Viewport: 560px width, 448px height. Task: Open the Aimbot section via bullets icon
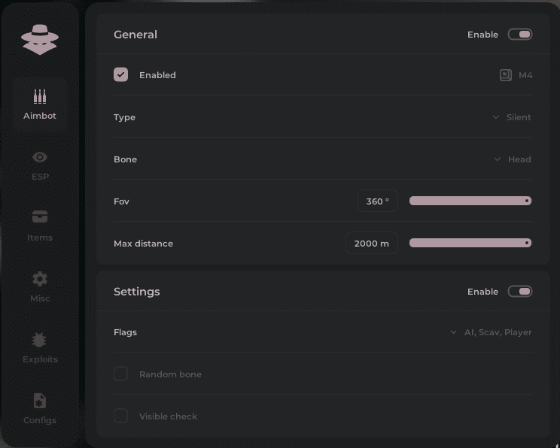[40, 97]
